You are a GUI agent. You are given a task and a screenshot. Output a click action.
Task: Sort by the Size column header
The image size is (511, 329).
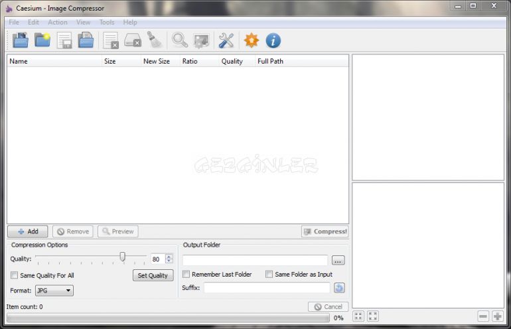pos(121,61)
